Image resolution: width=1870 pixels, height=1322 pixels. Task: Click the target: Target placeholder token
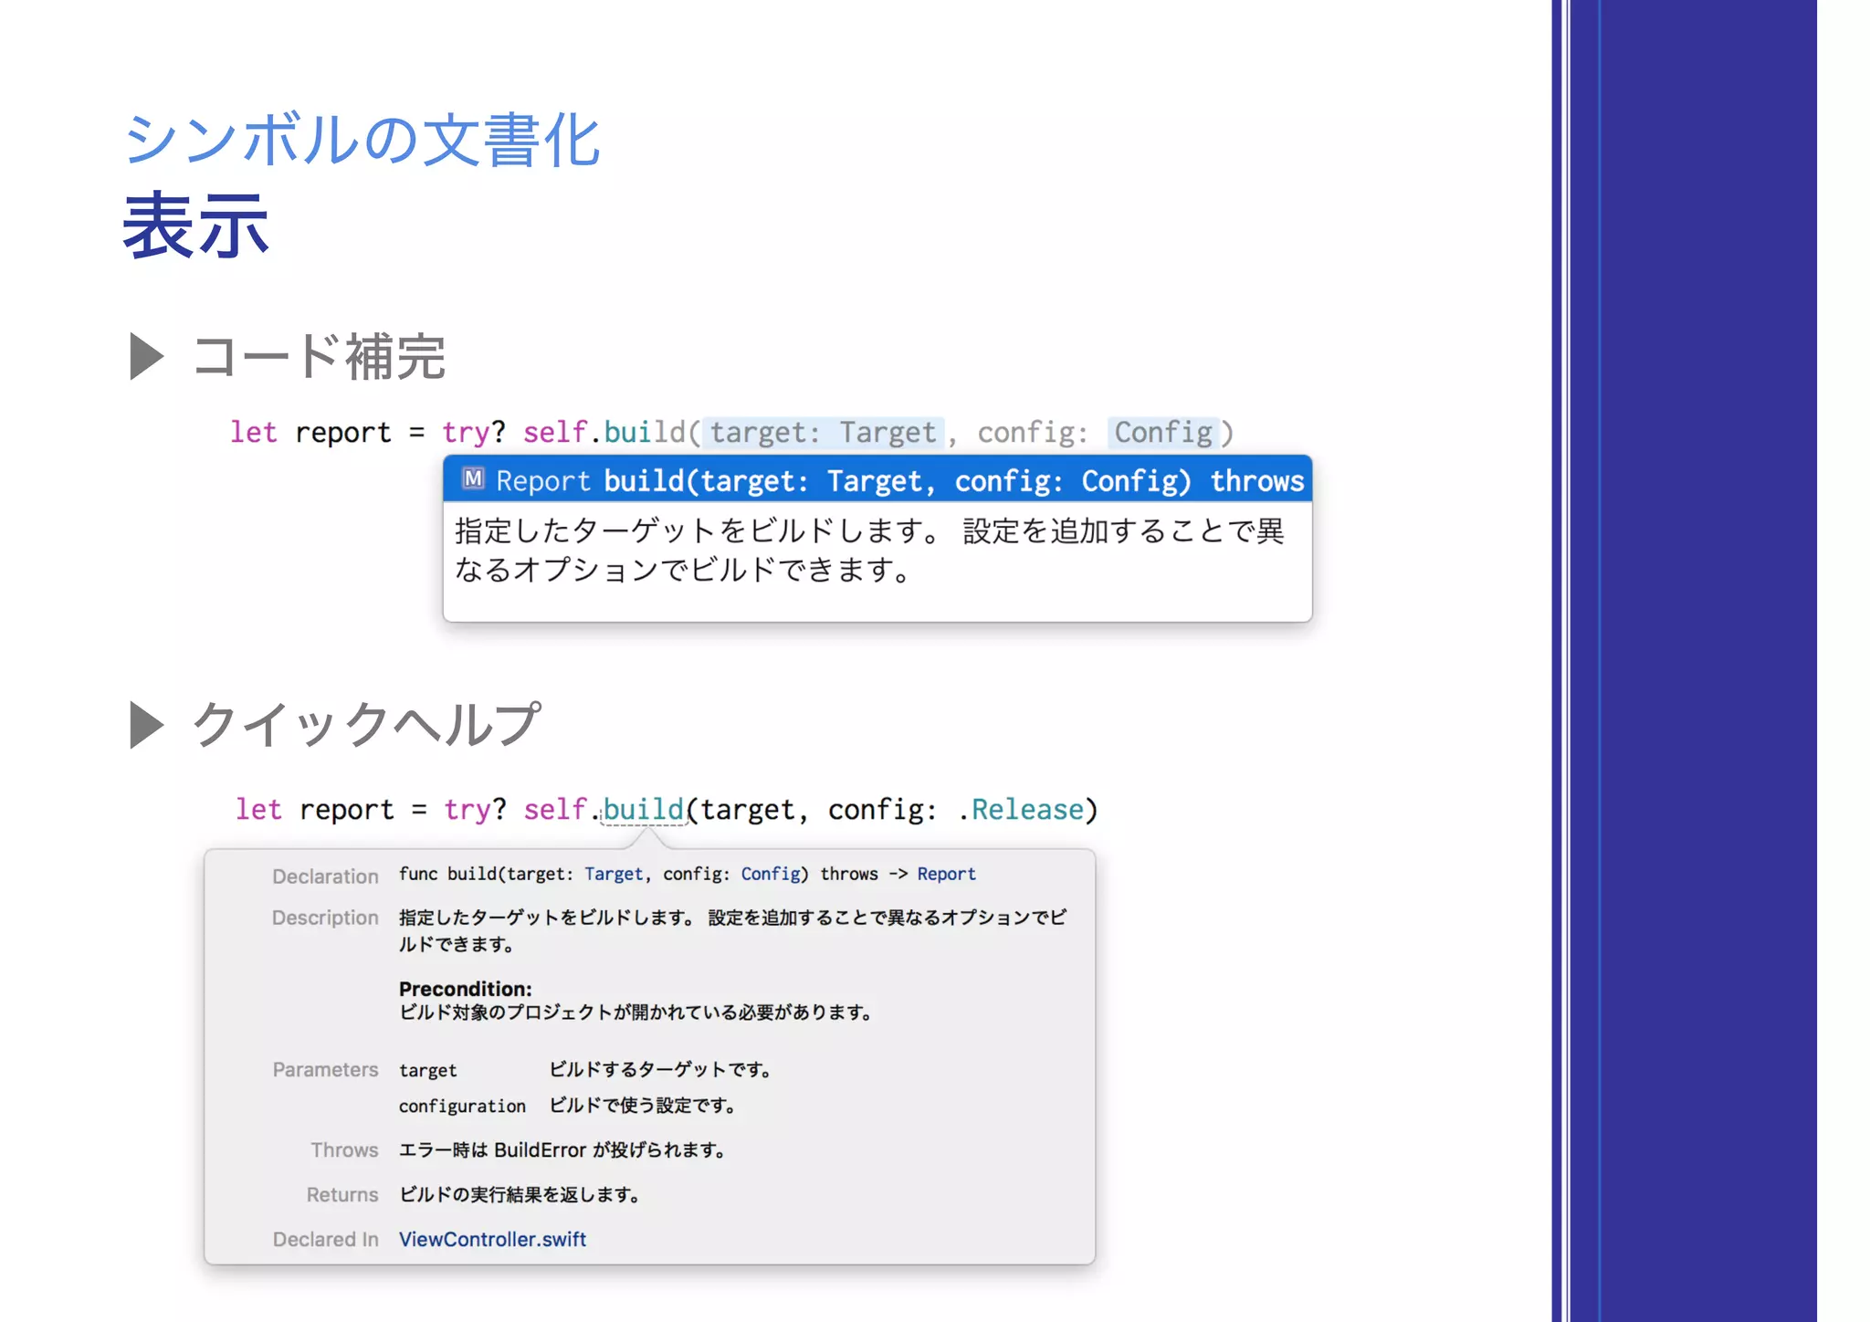[824, 432]
